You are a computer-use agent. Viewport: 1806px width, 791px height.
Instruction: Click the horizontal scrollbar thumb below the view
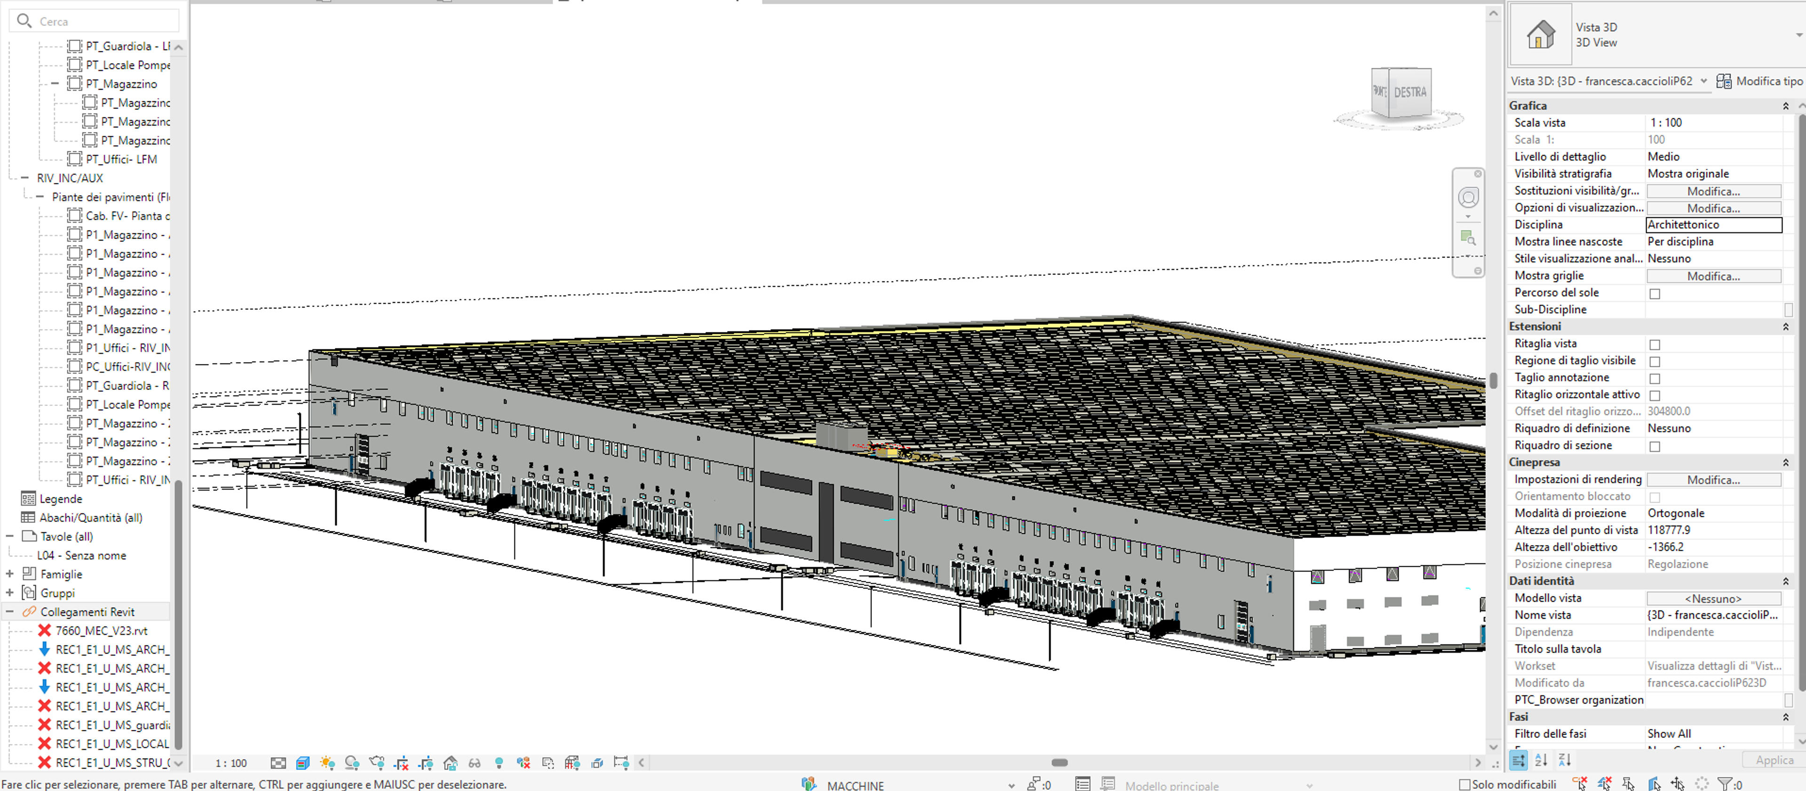point(1059,762)
